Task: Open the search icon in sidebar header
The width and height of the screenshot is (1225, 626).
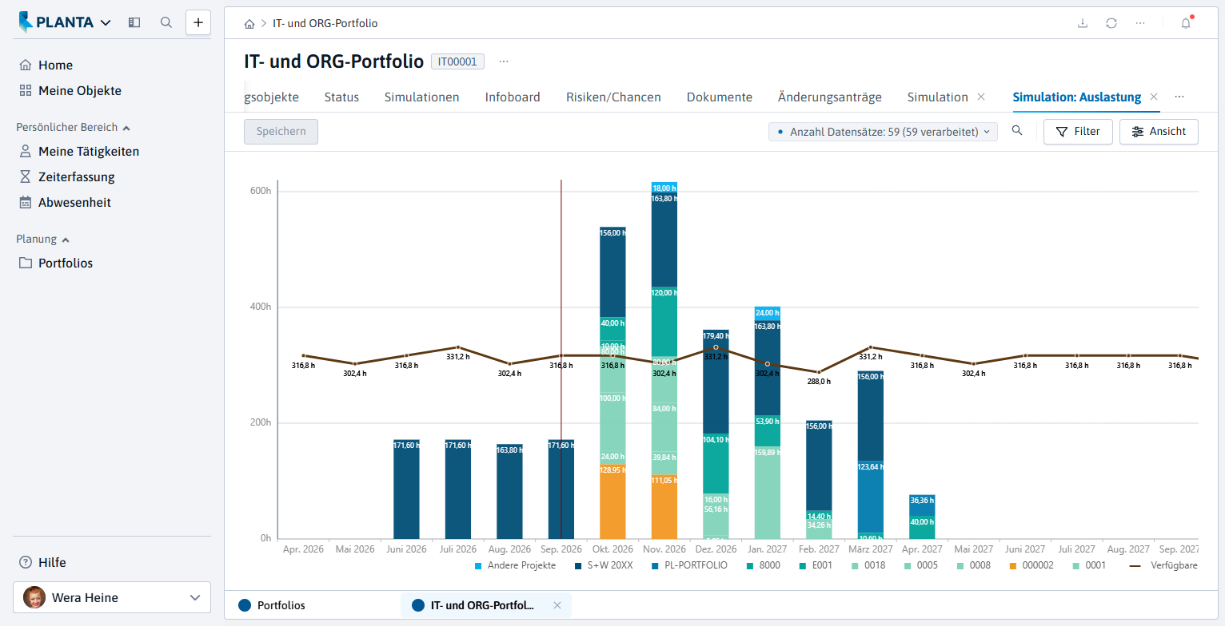Action: coord(166,22)
